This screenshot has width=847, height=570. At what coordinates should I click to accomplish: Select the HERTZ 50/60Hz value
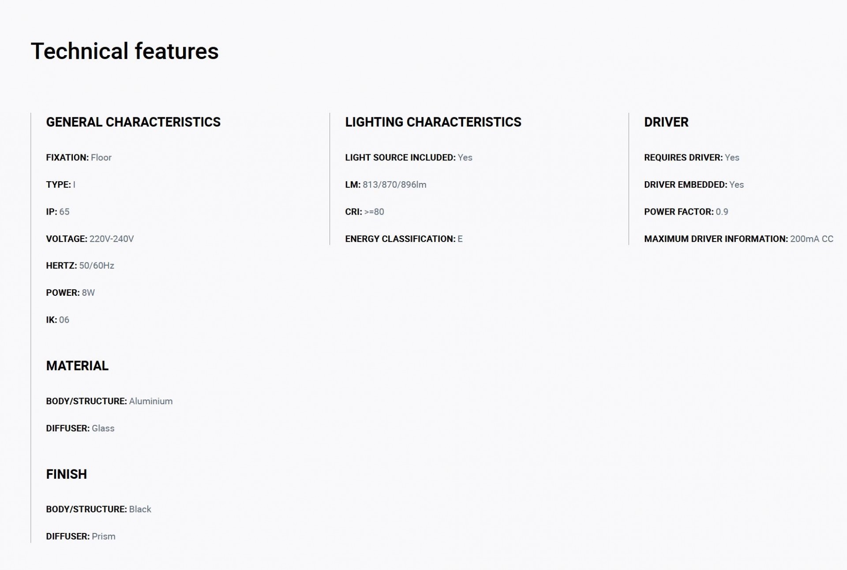80,266
